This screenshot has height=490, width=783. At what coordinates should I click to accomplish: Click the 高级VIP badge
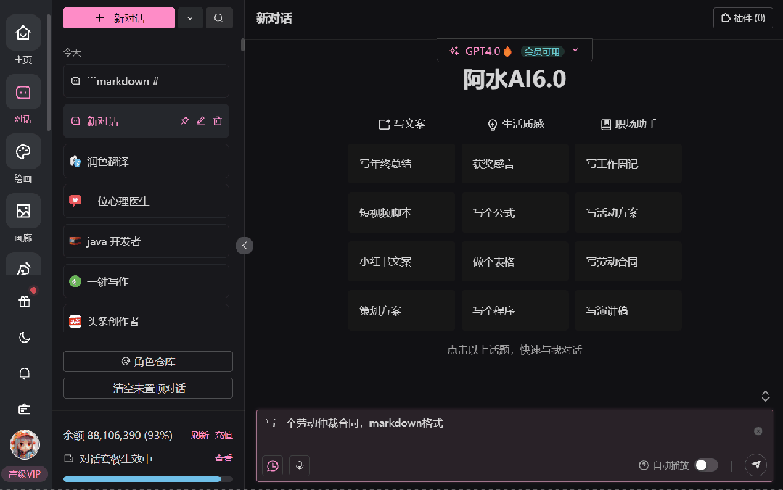(x=25, y=474)
